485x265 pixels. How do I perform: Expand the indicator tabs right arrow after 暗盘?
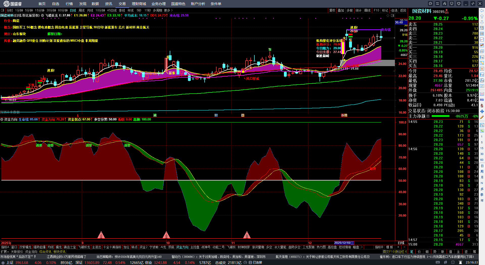(x=362, y=247)
